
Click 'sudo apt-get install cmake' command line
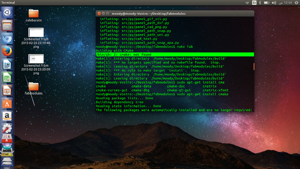pyautogui.click(x=162, y=94)
